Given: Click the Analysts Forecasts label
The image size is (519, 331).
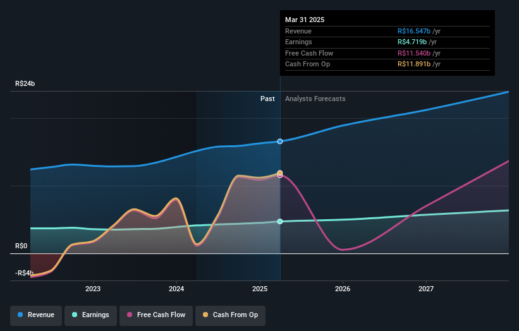Looking at the screenshot, I should pos(315,99).
